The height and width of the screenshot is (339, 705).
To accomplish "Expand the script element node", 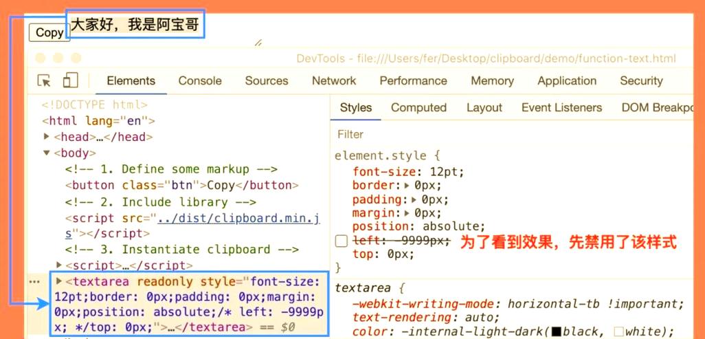I will pos(58,265).
